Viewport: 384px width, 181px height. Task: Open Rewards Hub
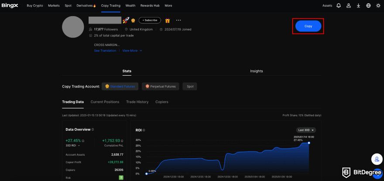click(150, 5)
